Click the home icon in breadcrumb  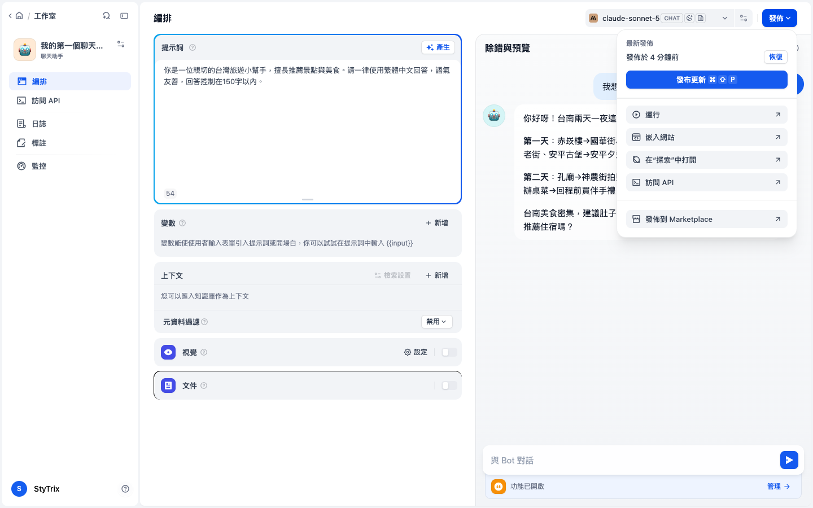[19, 16]
